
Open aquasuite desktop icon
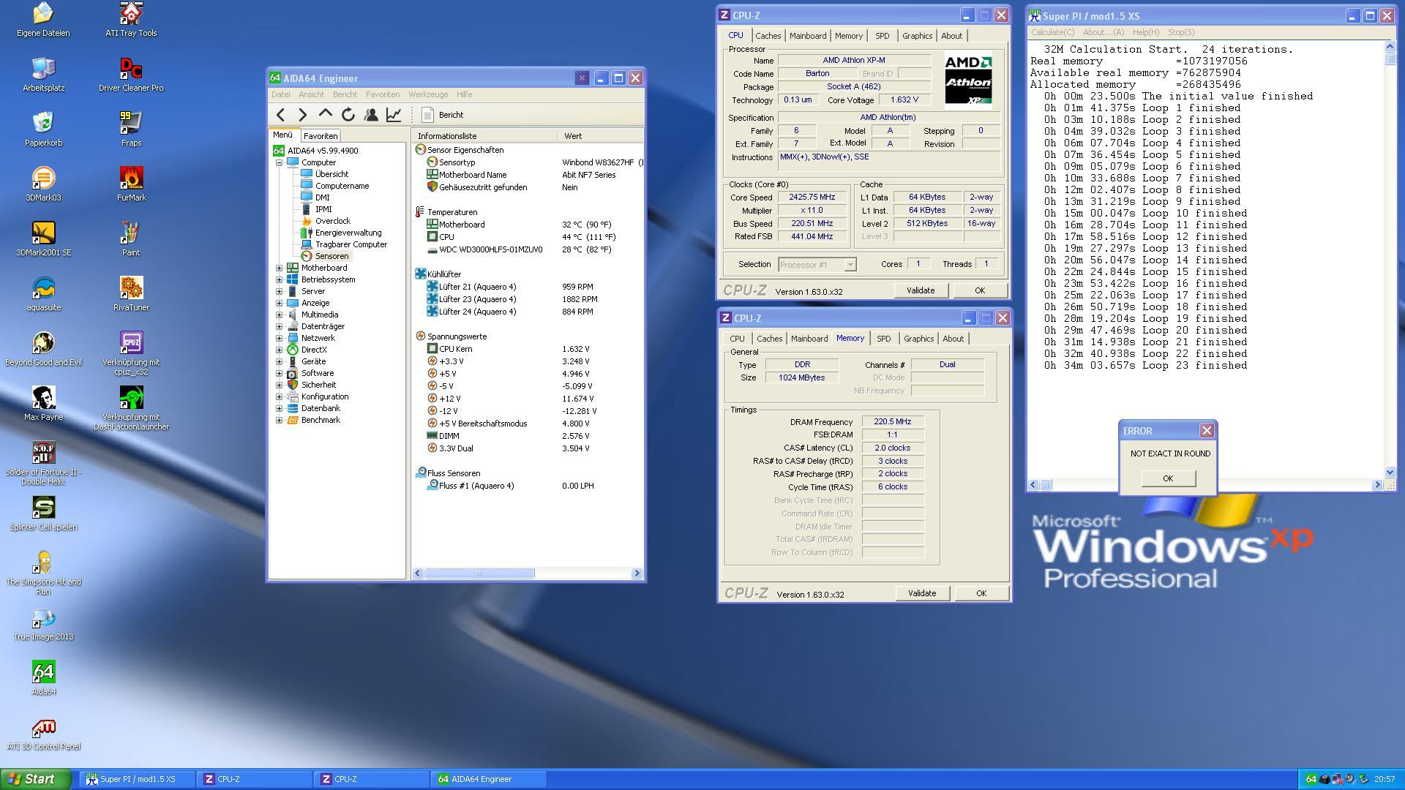43,294
